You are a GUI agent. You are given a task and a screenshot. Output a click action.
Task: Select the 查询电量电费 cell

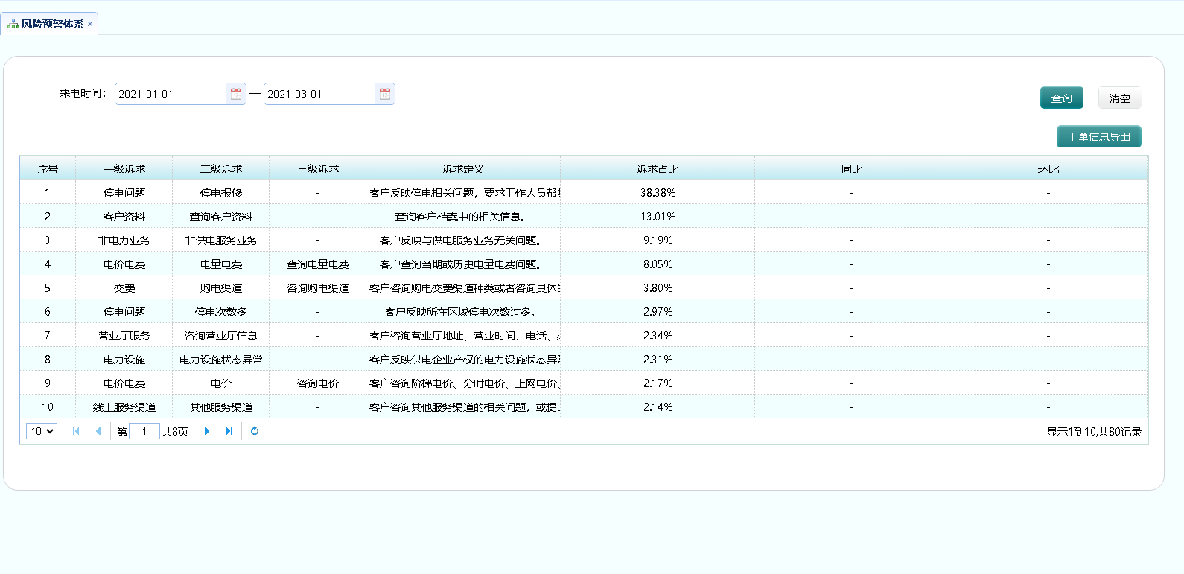point(318,264)
